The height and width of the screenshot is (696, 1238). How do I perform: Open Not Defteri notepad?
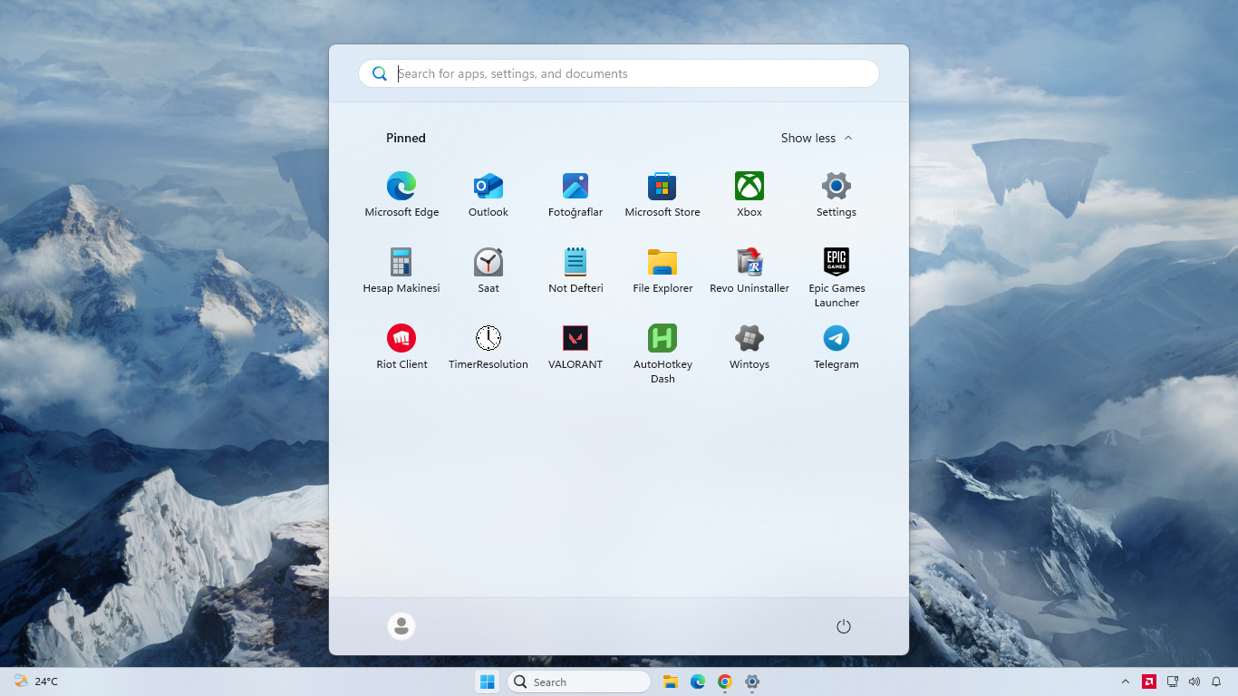575,271
